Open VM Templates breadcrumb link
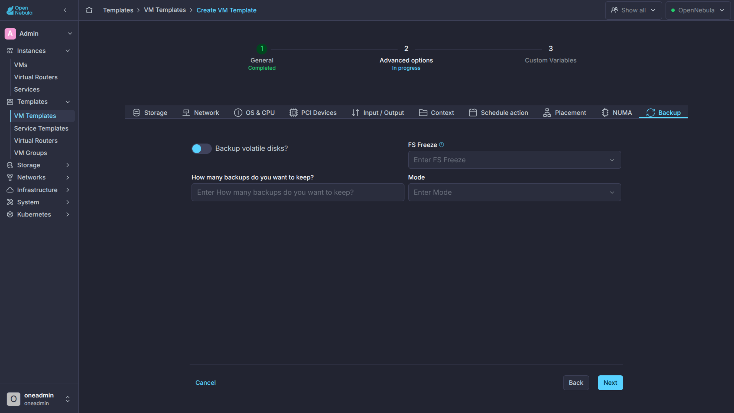The height and width of the screenshot is (413, 734). tap(165, 10)
